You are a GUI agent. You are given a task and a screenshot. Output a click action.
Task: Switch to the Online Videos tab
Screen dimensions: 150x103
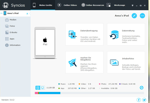[x=67, y=5]
